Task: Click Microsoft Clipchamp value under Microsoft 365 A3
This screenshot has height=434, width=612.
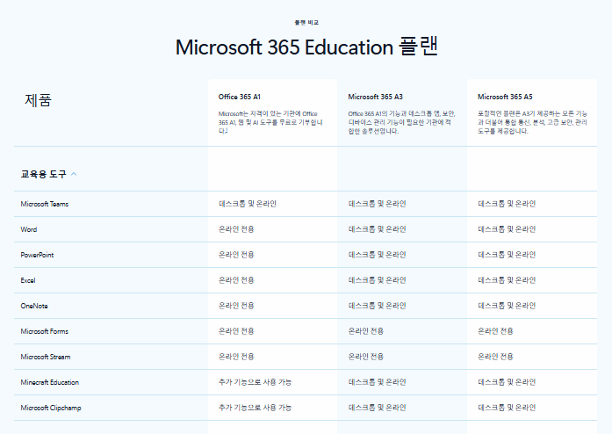Action: click(x=377, y=408)
